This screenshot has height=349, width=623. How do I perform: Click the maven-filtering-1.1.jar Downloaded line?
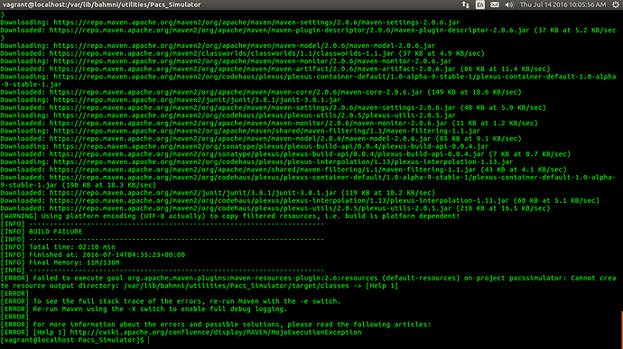coord(284,170)
